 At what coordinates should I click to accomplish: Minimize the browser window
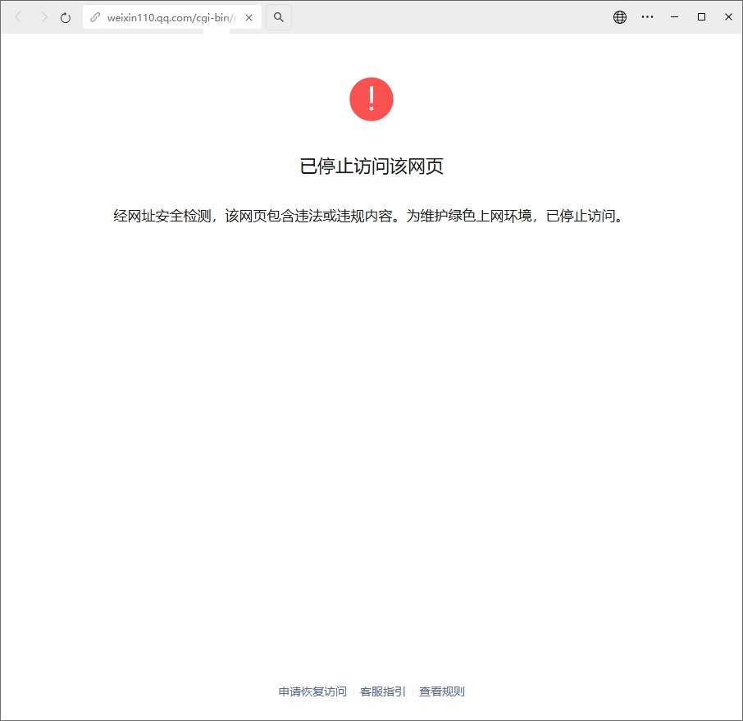coord(674,16)
